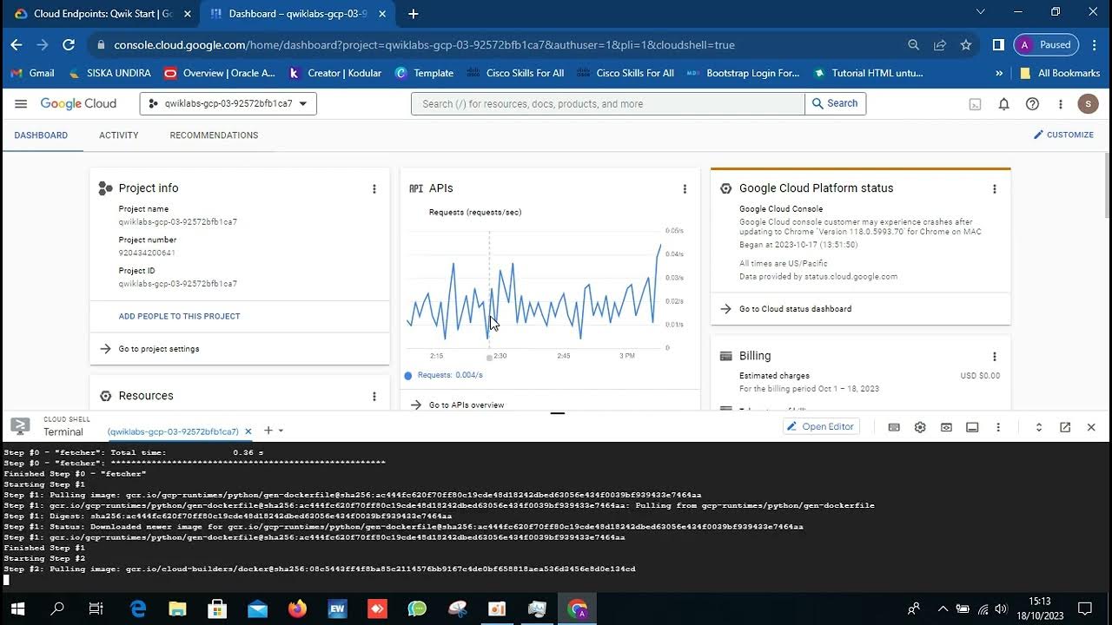This screenshot has width=1112, height=625.
Task: Open Resources card options menu
Action: pyautogui.click(x=374, y=396)
